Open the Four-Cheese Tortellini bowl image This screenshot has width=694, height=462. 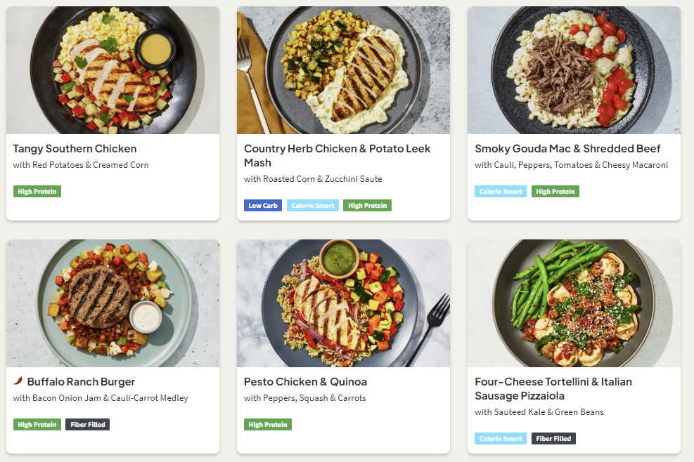pyautogui.click(x=574, y=303)
